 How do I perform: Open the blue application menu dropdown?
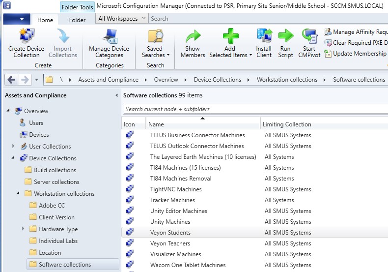click(x=17, y=19)
